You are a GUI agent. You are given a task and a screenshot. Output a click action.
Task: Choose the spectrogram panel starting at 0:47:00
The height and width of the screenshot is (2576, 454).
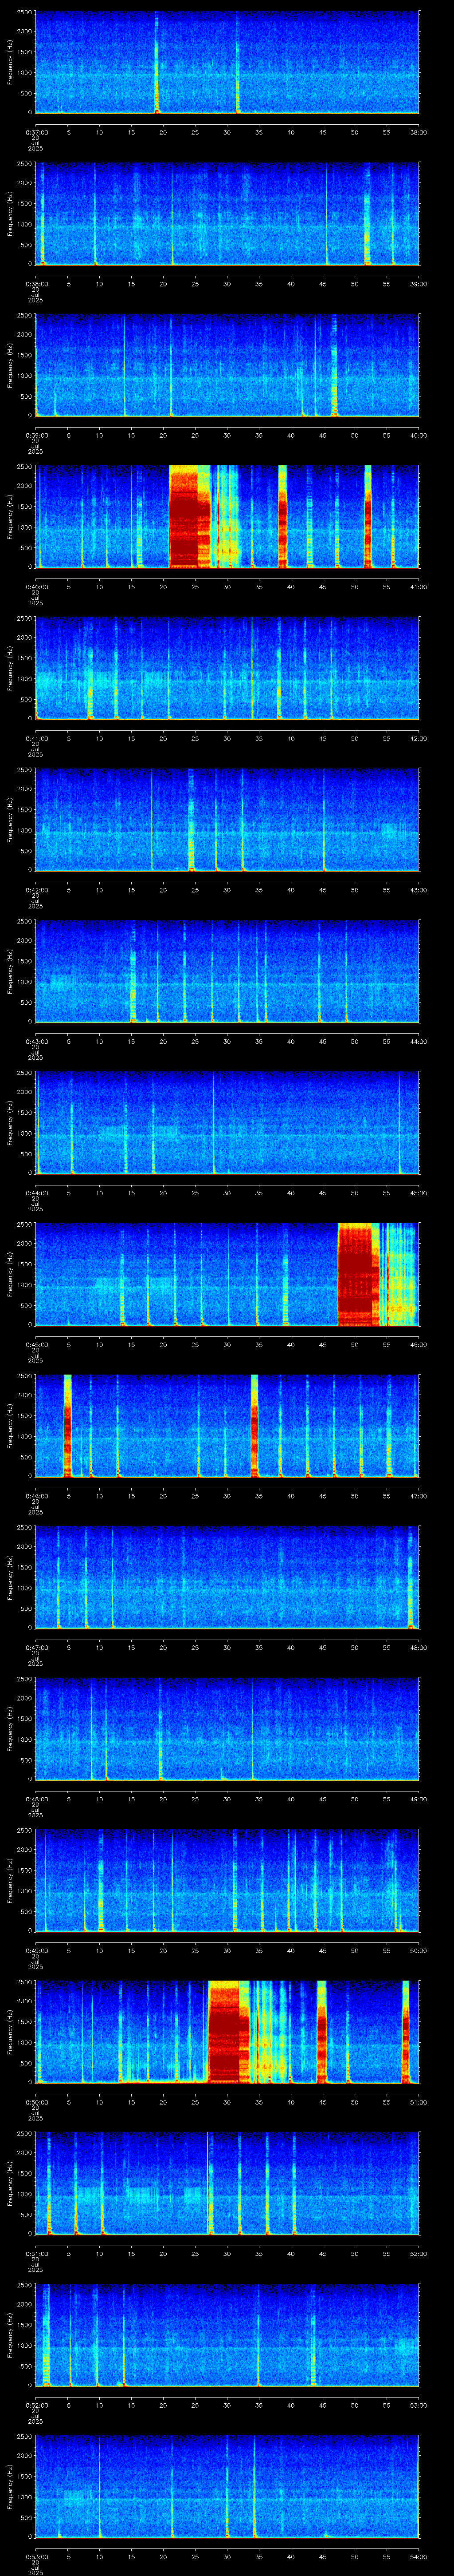227,1578
